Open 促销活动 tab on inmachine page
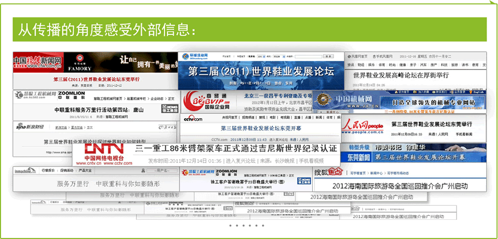This screenshot has width=498, height=239. point(67,171)
